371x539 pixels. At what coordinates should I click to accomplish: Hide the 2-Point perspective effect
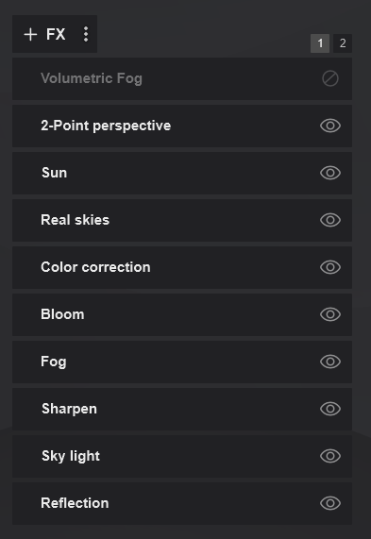(330, 126)
